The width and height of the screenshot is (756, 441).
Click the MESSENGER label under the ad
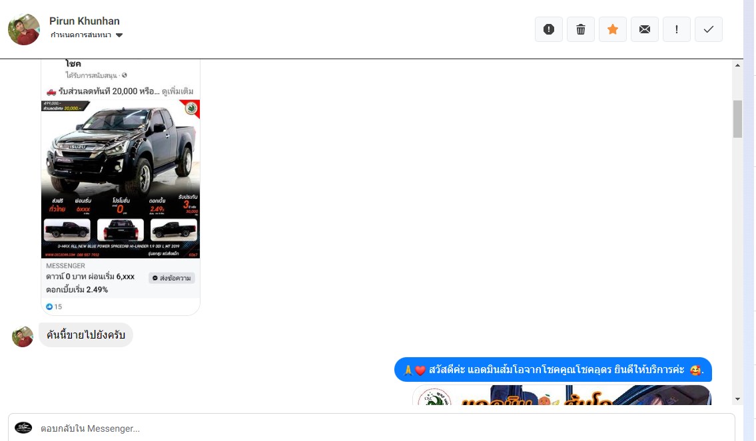point(65,266)
